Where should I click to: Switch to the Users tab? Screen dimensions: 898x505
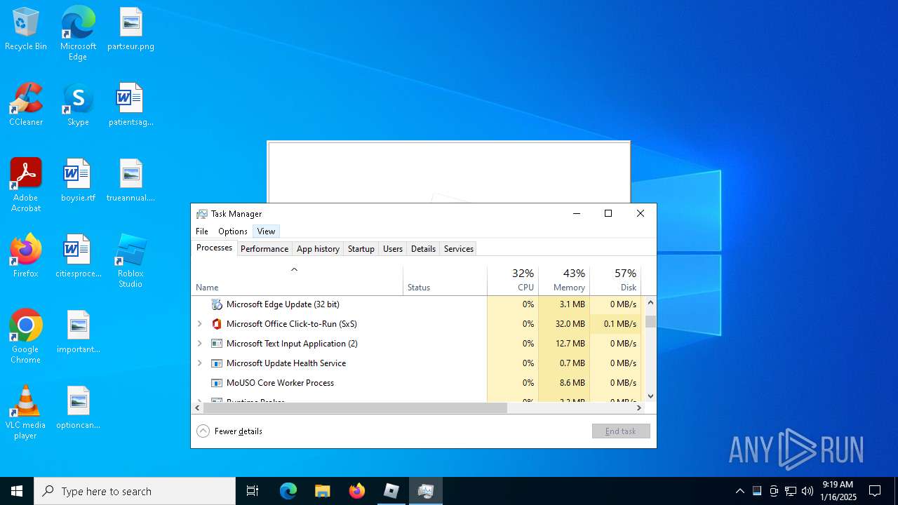pyautogui.click(x=393, y=249)
